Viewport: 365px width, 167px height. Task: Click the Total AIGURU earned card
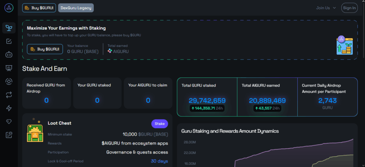[267, 97]
